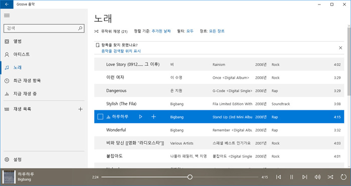Click the equalizer icon beside 지금 재생 중

click(7, 94)
